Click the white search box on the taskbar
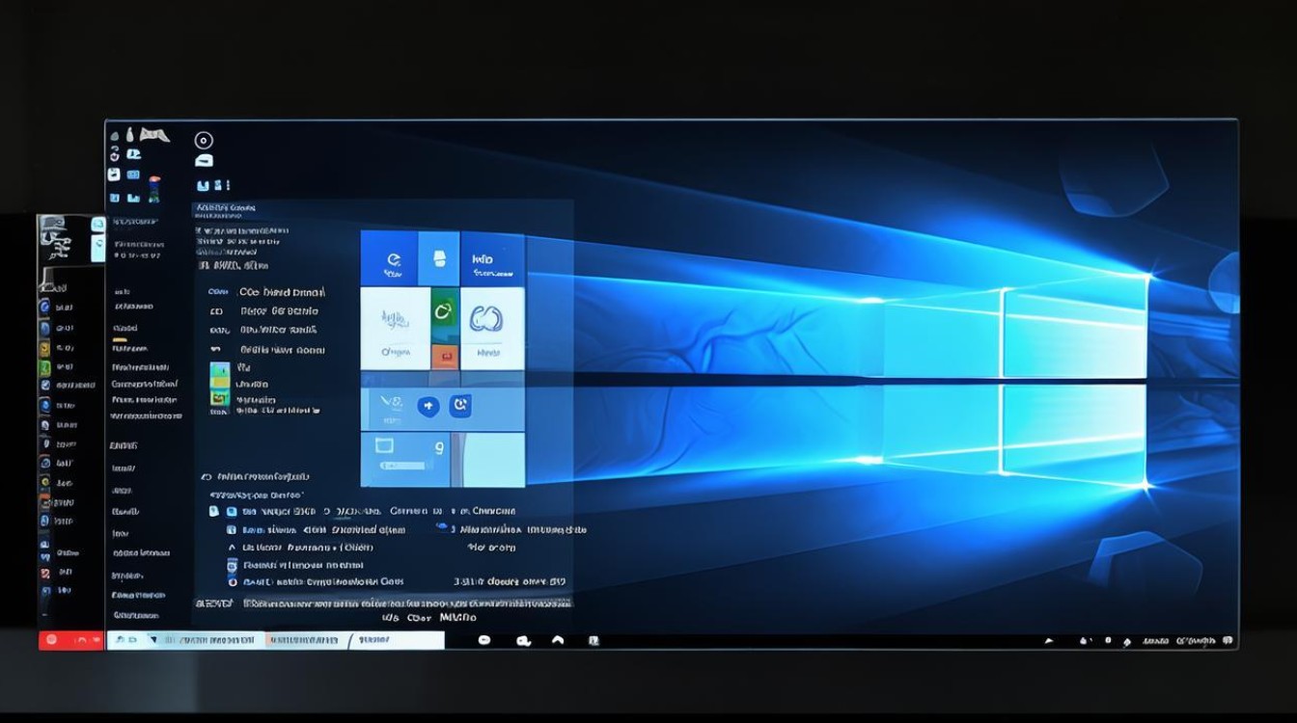Viewport: 1297px width, 723px height. (276, 640)
